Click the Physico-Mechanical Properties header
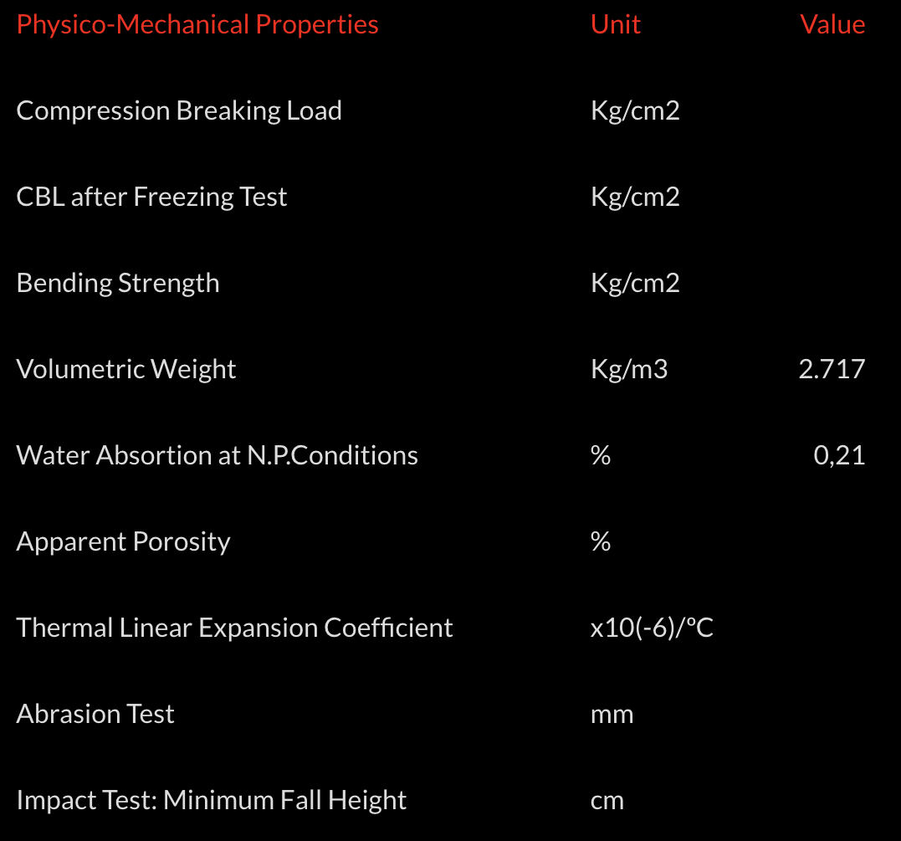The width and height of the screenshot is (901, 841). (x=197, y=24)
